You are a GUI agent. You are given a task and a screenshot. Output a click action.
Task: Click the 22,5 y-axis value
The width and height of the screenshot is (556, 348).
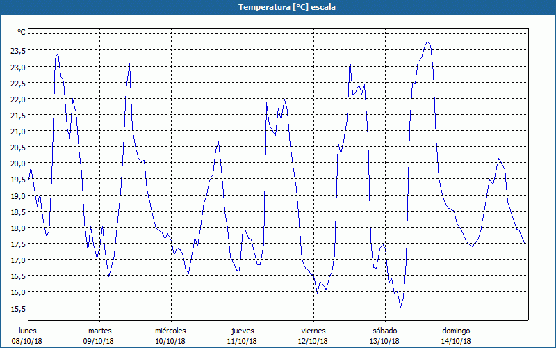[x=18, y=83]
